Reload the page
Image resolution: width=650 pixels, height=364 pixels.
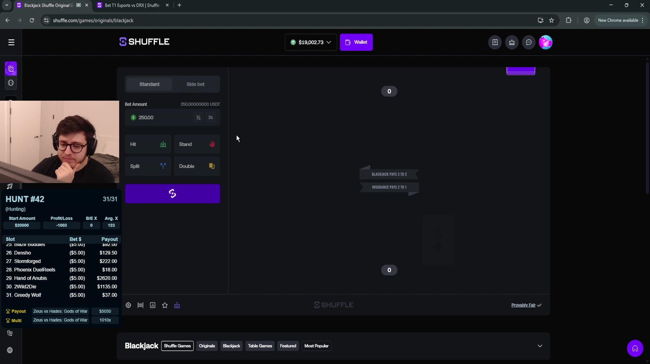click(x=32, y=20)
